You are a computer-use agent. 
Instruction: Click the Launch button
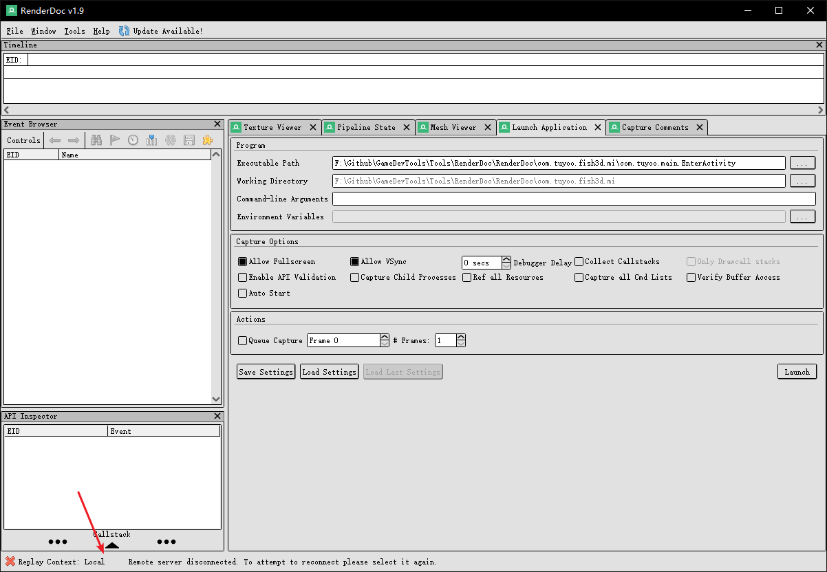click(797, 371)
